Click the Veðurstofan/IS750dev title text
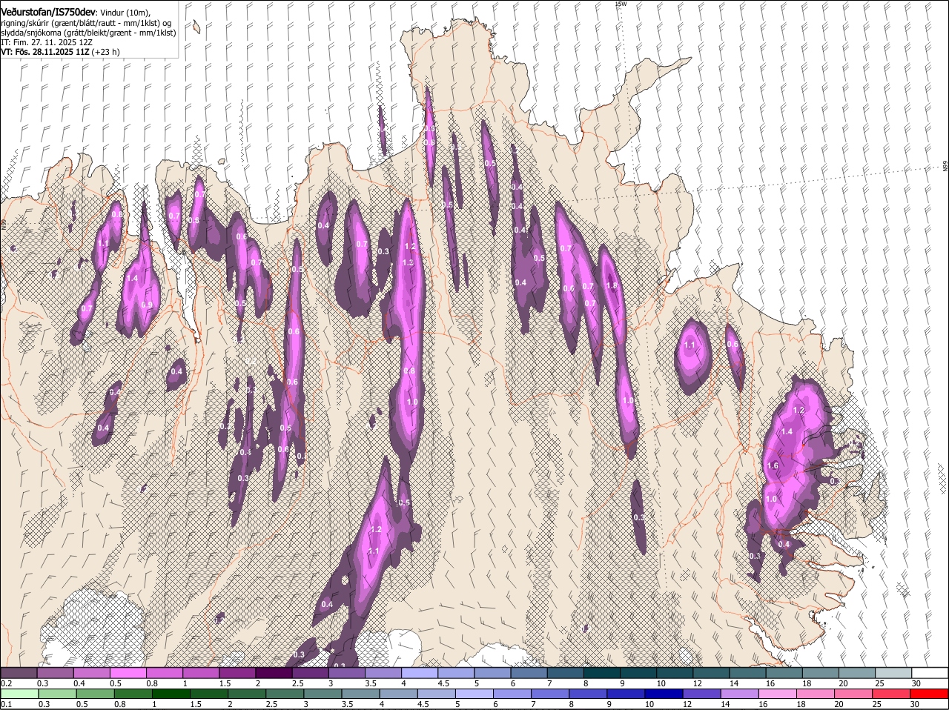This screenshot has width=949, height=710. tap(48, 13)
